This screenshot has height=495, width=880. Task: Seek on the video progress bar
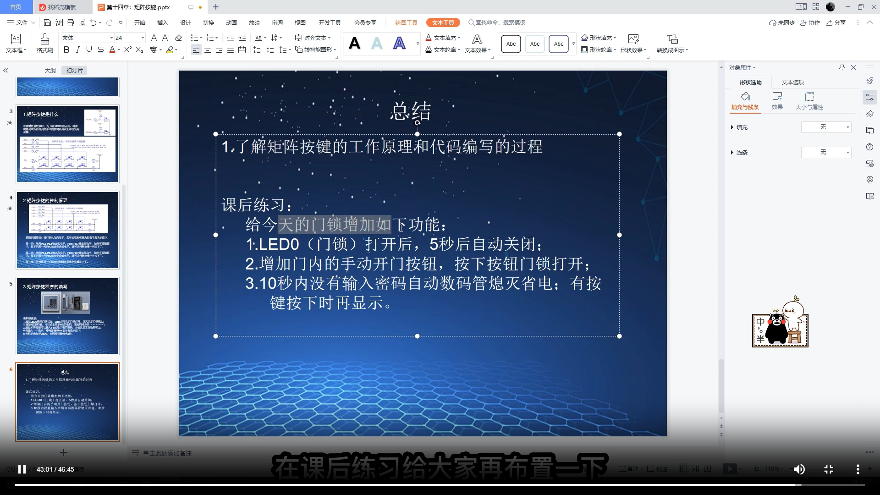(x=440, y=485)
